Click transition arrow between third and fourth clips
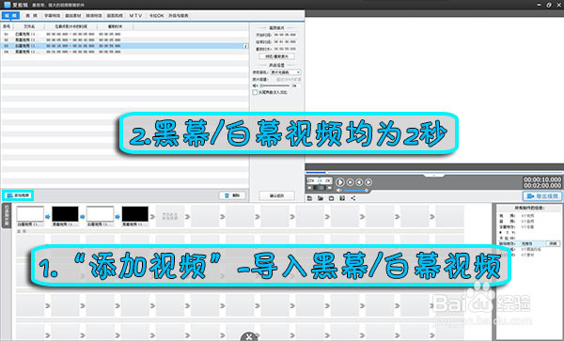 click(117, 217)
